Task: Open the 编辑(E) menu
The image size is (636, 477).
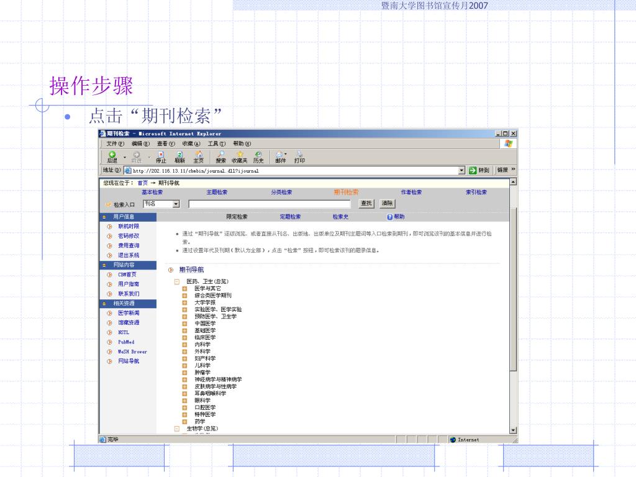Action: pyautogui.click(x=141, y=143)
